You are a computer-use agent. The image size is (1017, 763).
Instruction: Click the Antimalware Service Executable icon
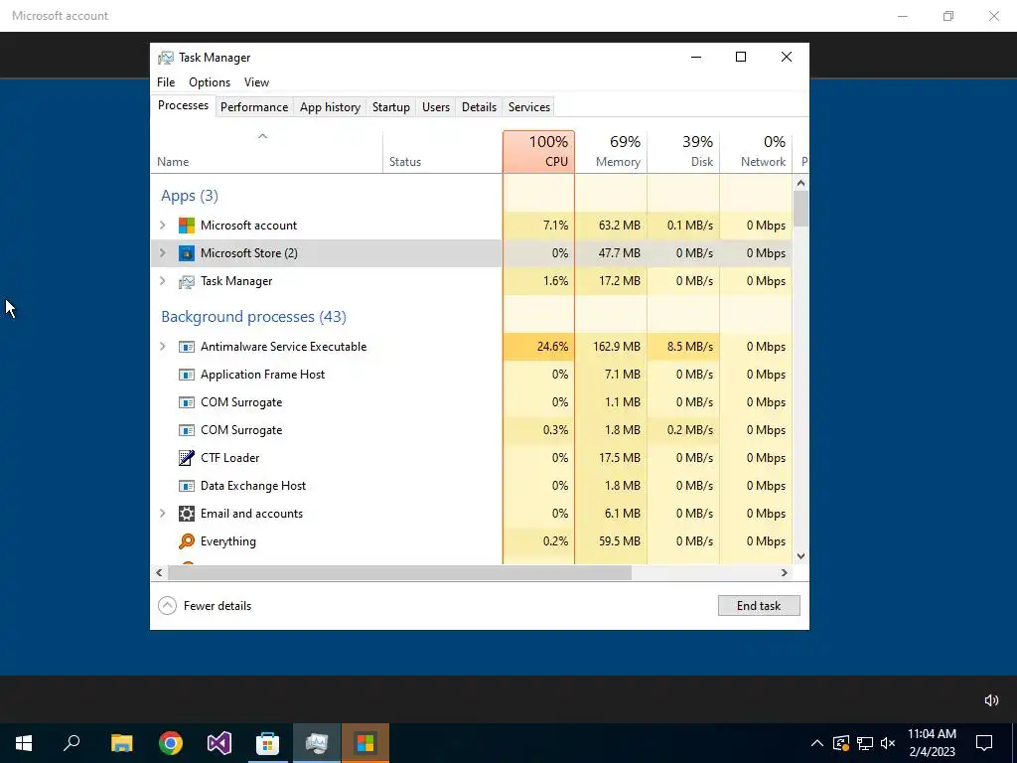[x=186, y=347]
